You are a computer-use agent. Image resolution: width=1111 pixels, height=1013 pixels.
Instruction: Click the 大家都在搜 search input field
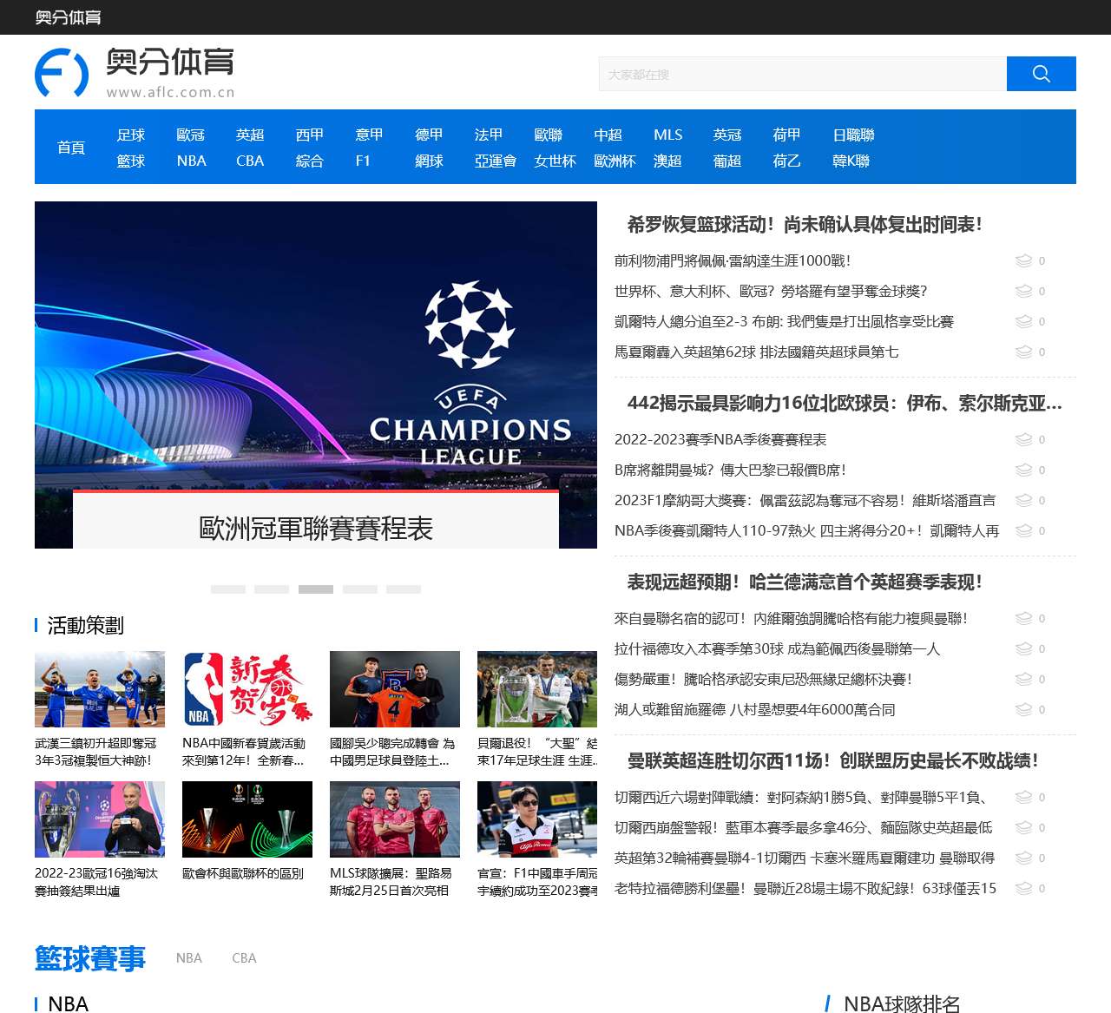pos(803,74)
